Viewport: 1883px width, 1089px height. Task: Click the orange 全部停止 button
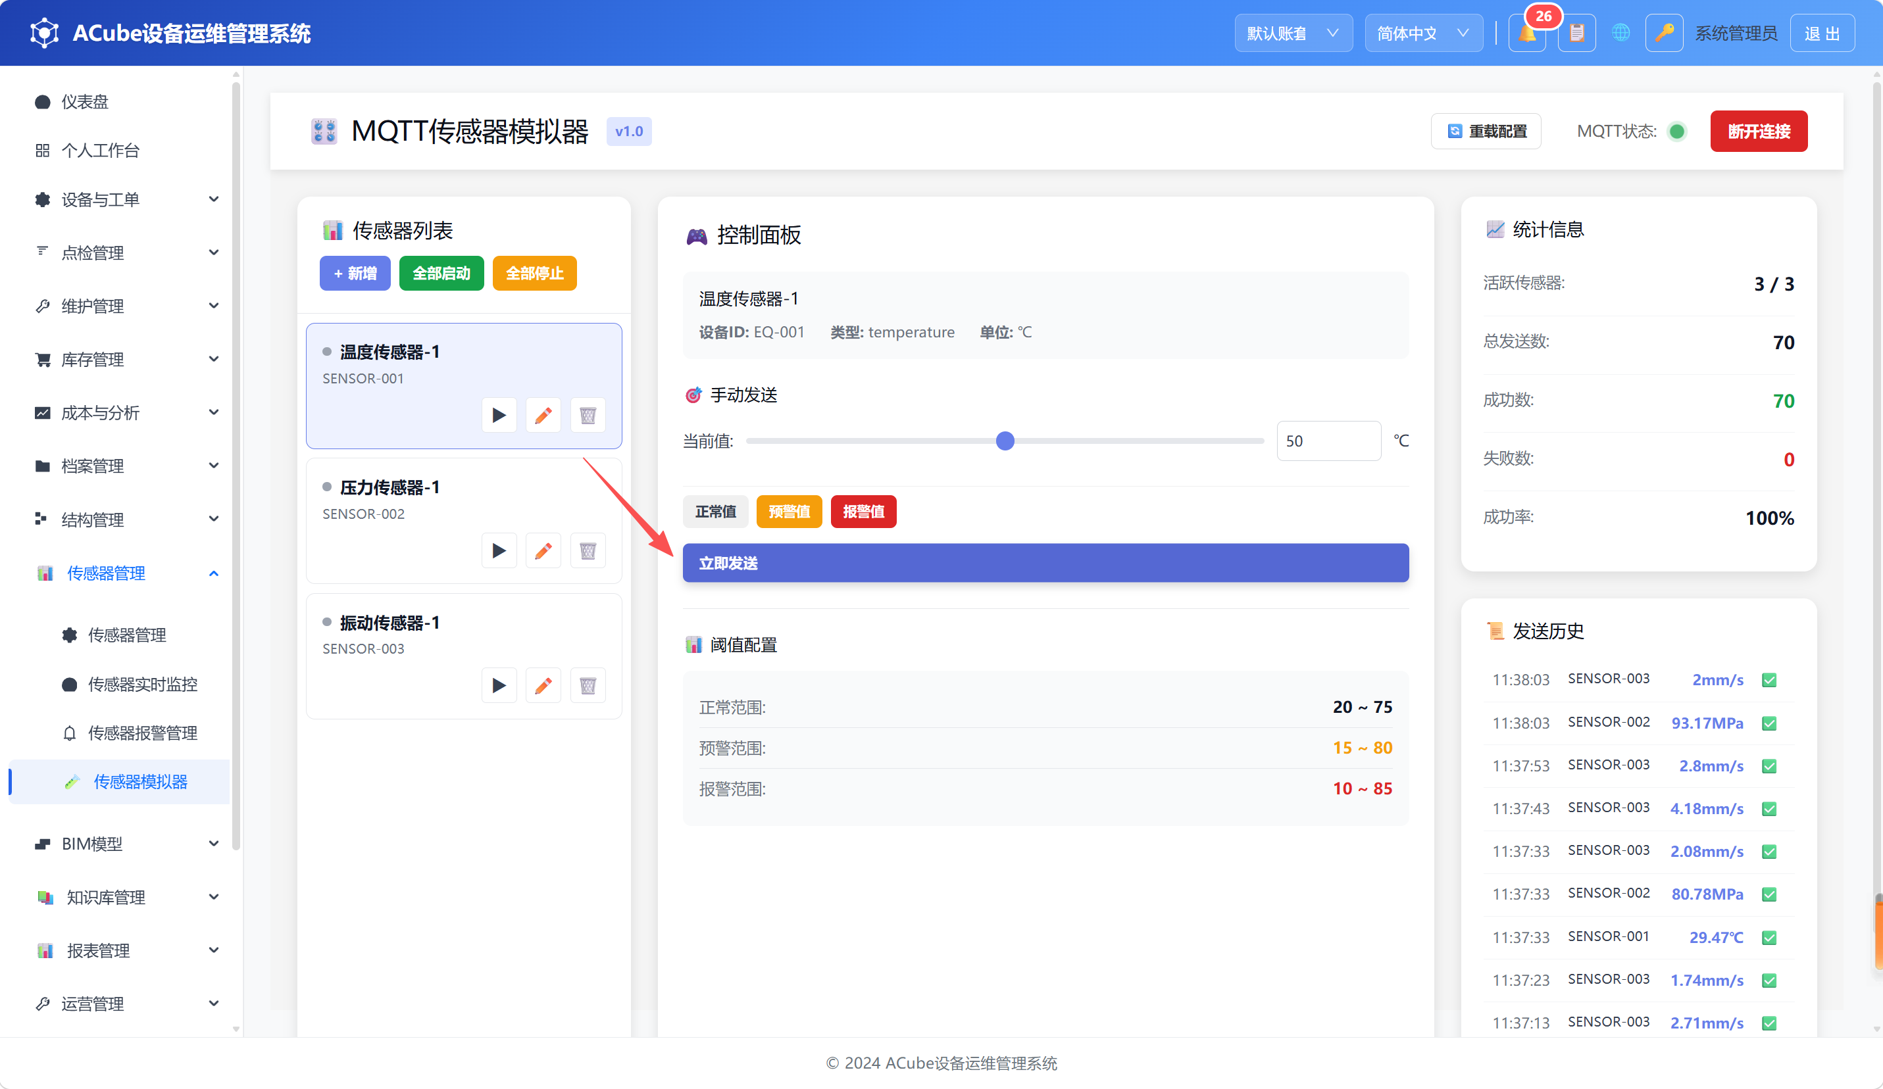click(535, 274)
